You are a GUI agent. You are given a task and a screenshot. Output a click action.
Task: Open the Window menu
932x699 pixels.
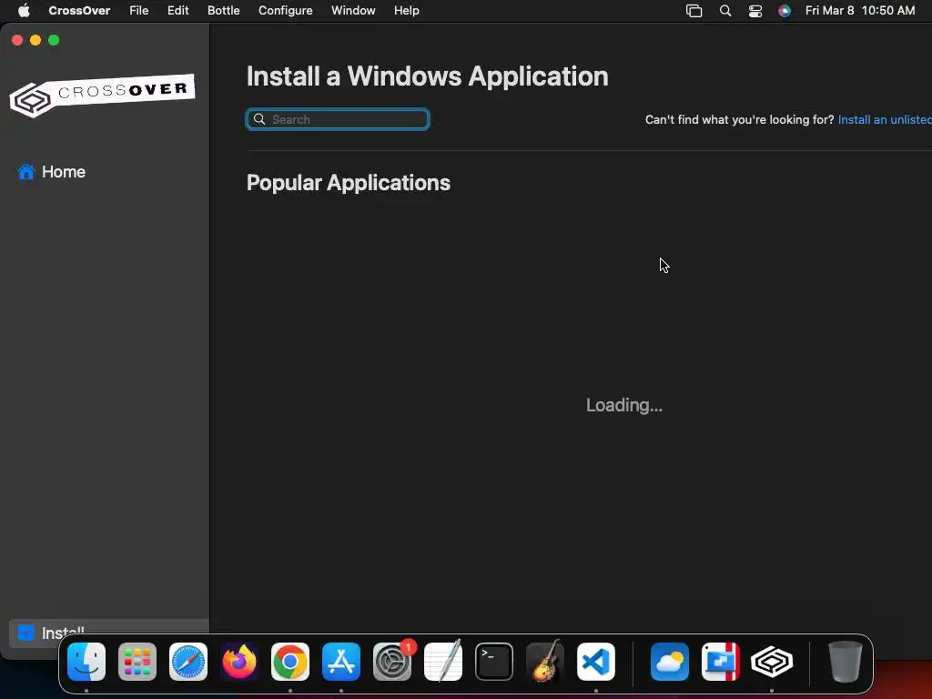[353, 11]
